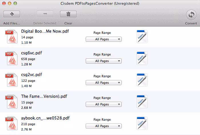The image size is (200, 135).
Task: Click the '2.68 M' file size
Action: (x=26, y=108)
